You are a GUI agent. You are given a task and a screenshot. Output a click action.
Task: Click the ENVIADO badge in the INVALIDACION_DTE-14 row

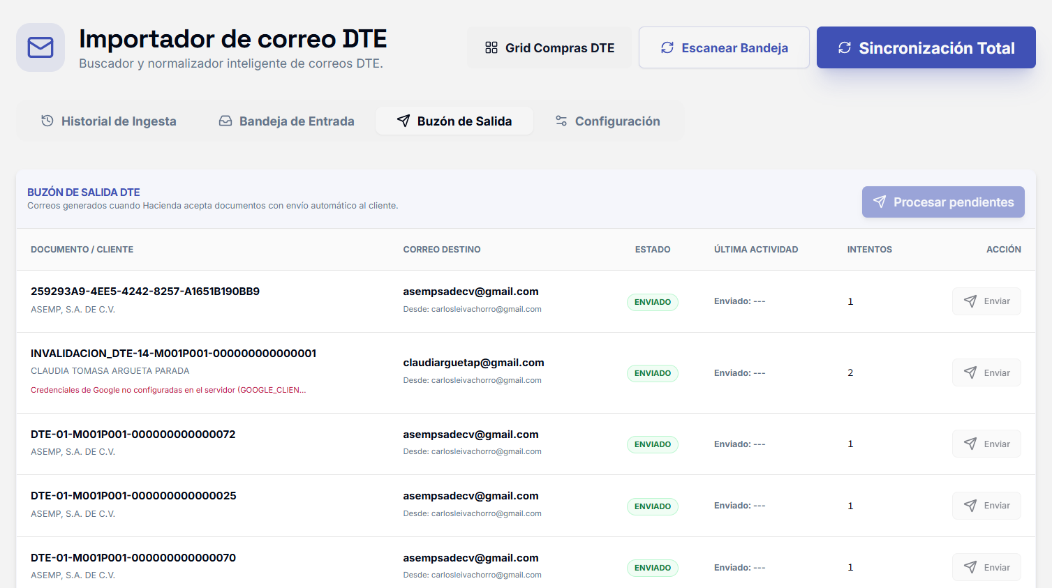(x=653, y=373)
